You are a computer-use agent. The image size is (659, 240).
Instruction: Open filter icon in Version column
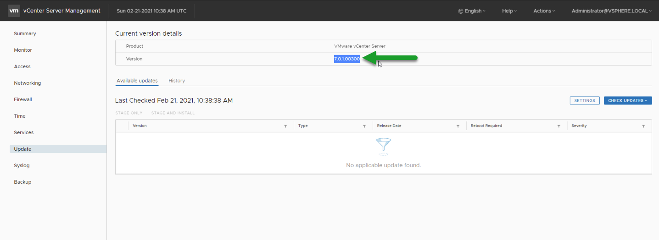click(285, 126)
